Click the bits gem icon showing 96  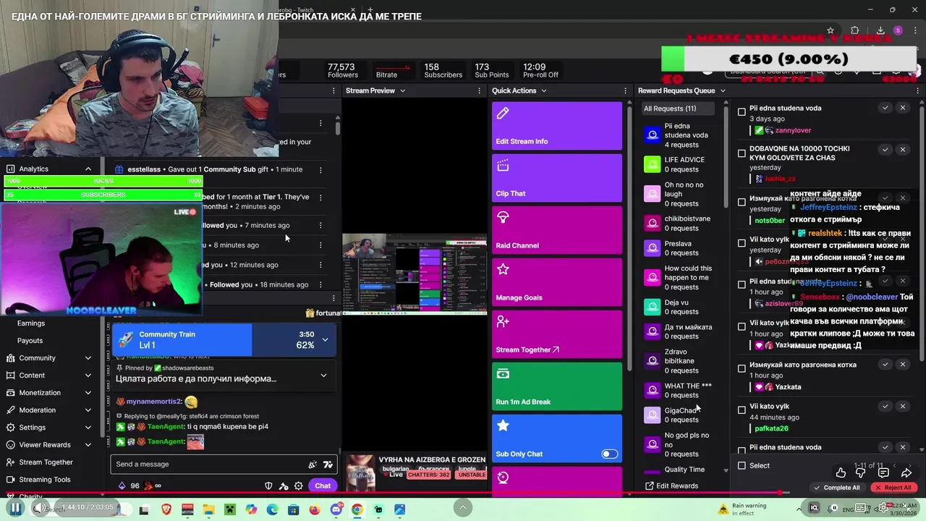(x=122, y=486)
